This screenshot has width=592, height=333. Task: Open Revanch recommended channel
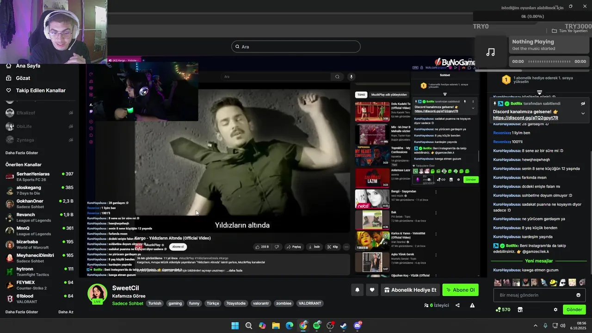(39, 217)
